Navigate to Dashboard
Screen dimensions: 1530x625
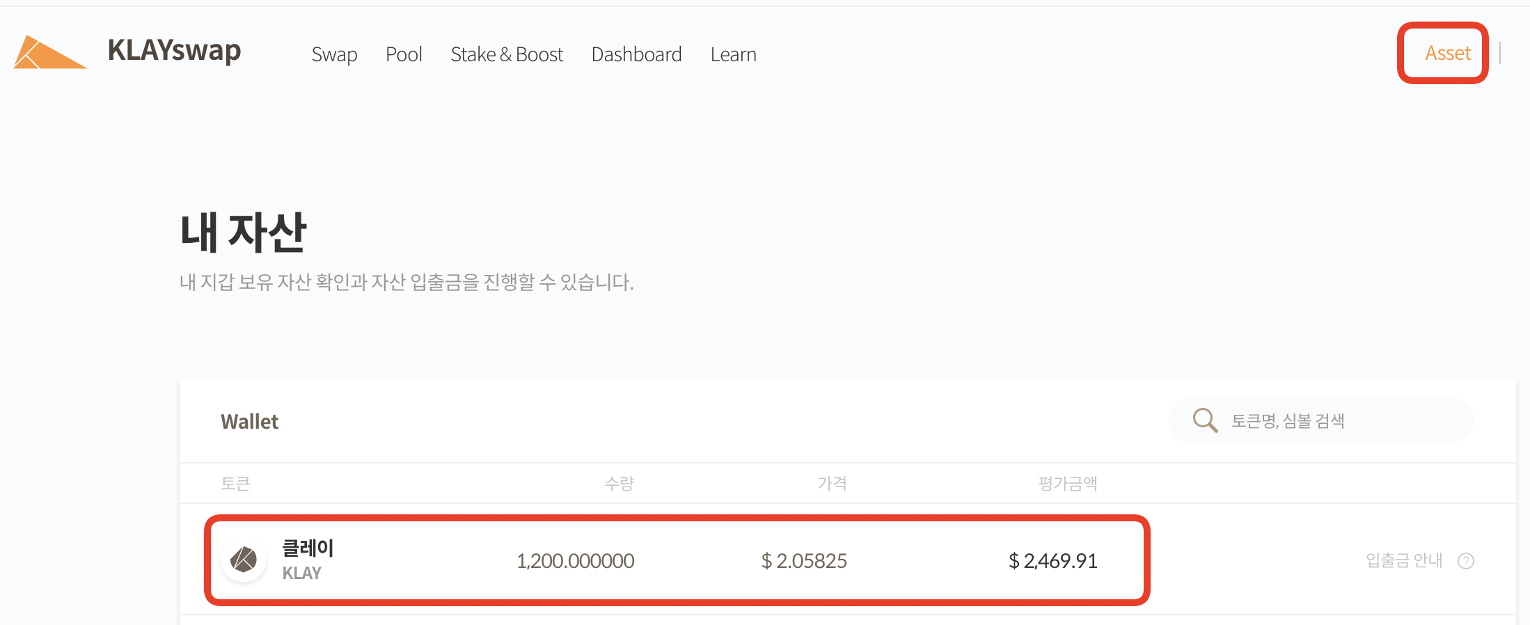click(x=636, y=54)
